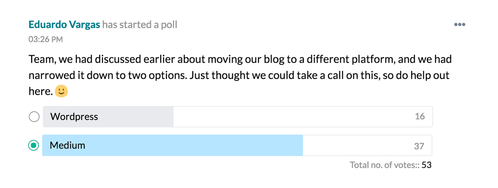The width and height of the screenshot is (498, 188).
Task: Click the total votes number 53
Action: (x=427, y=165)
